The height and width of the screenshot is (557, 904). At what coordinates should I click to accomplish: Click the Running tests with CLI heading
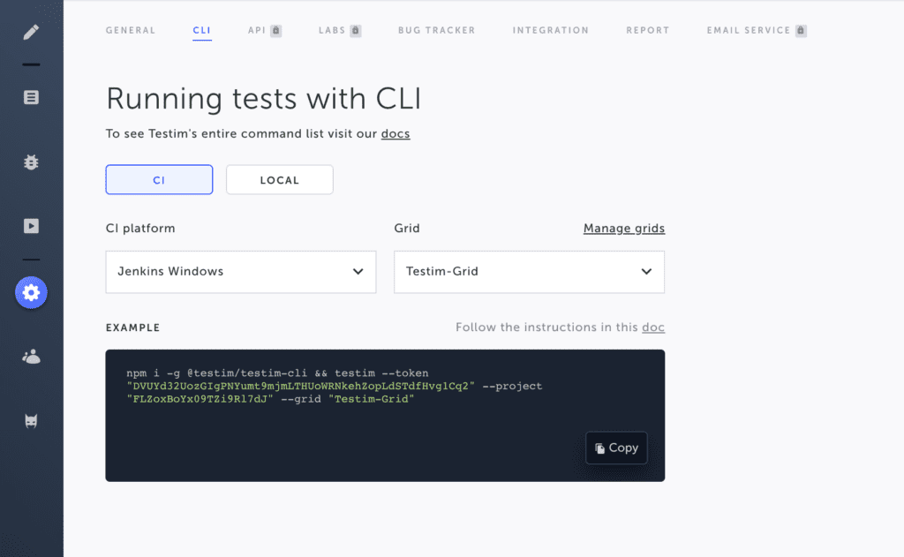263,99
